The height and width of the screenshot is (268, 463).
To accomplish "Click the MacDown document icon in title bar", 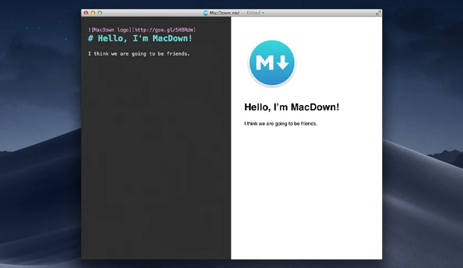I will (205, 13).
